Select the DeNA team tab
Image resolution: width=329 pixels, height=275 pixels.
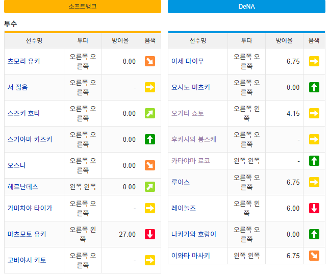tap(246, 6)
